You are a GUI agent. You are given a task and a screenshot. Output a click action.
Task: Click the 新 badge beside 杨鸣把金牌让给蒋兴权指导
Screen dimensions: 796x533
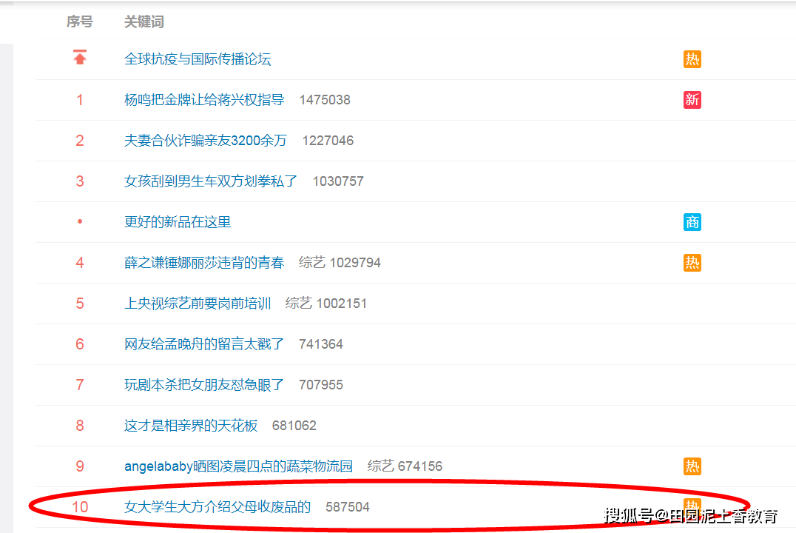[692, 100]
